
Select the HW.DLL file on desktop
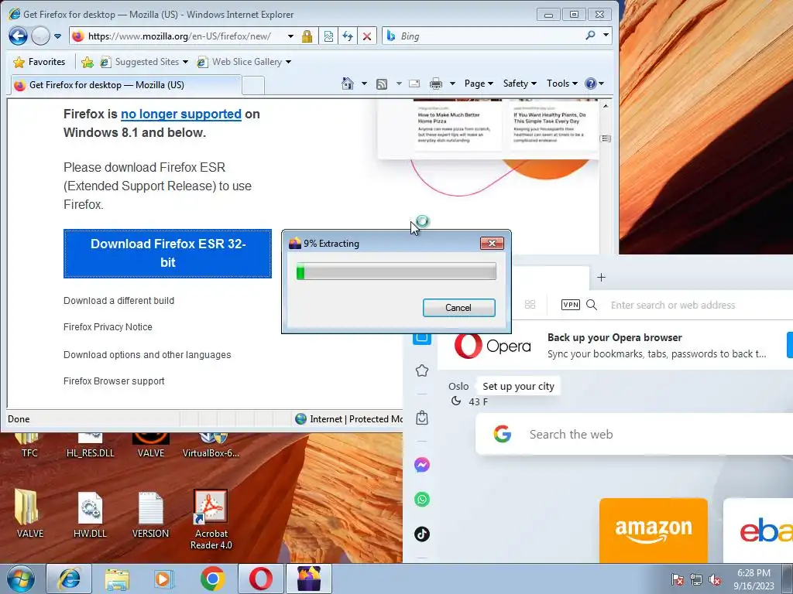[90, 514]
